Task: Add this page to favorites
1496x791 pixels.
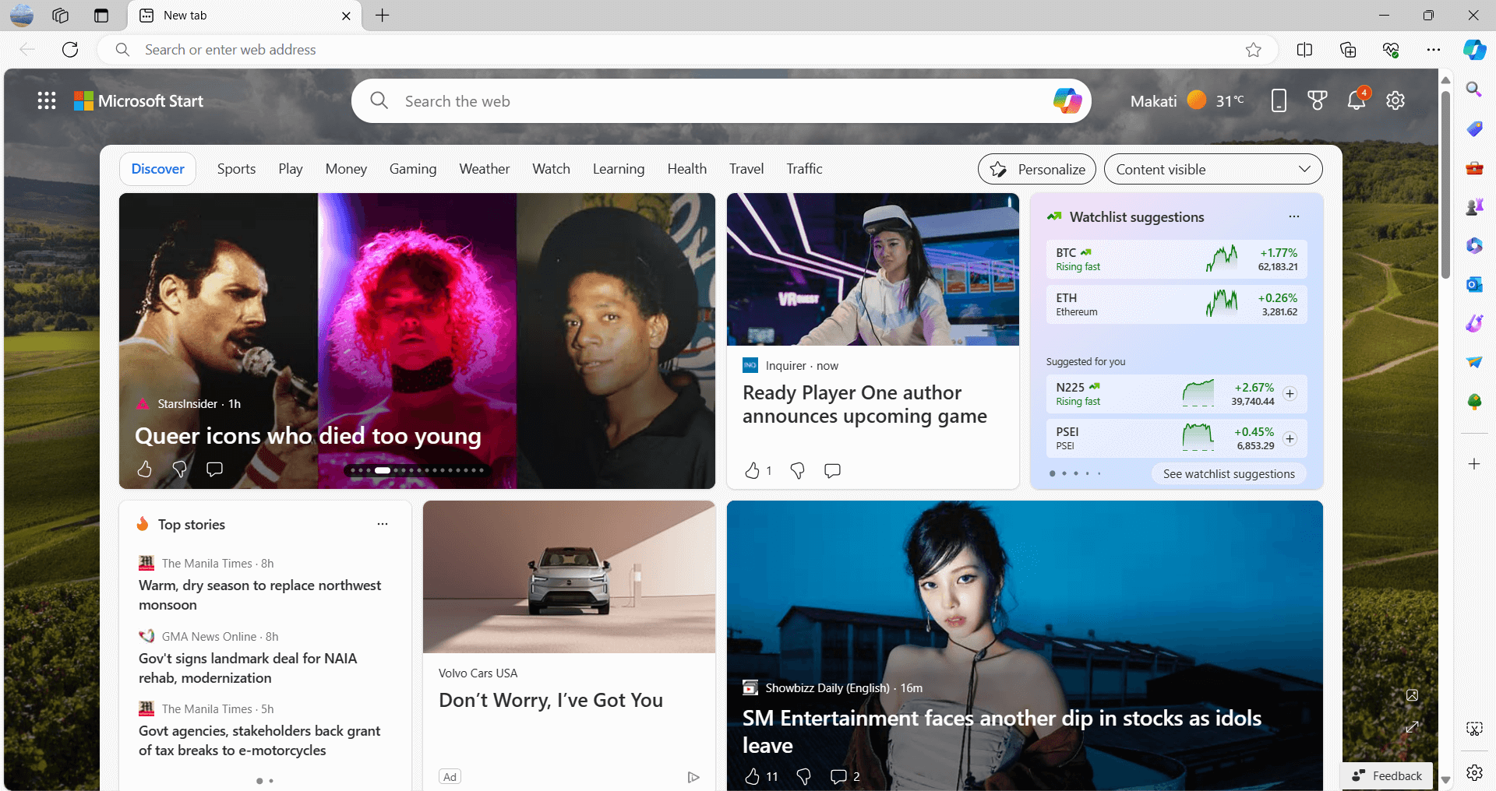Action: [1254, 49]
